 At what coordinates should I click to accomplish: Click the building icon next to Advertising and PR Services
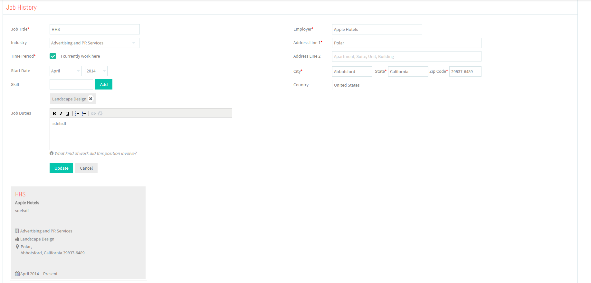pyautogui.click(x=17, y=231)
